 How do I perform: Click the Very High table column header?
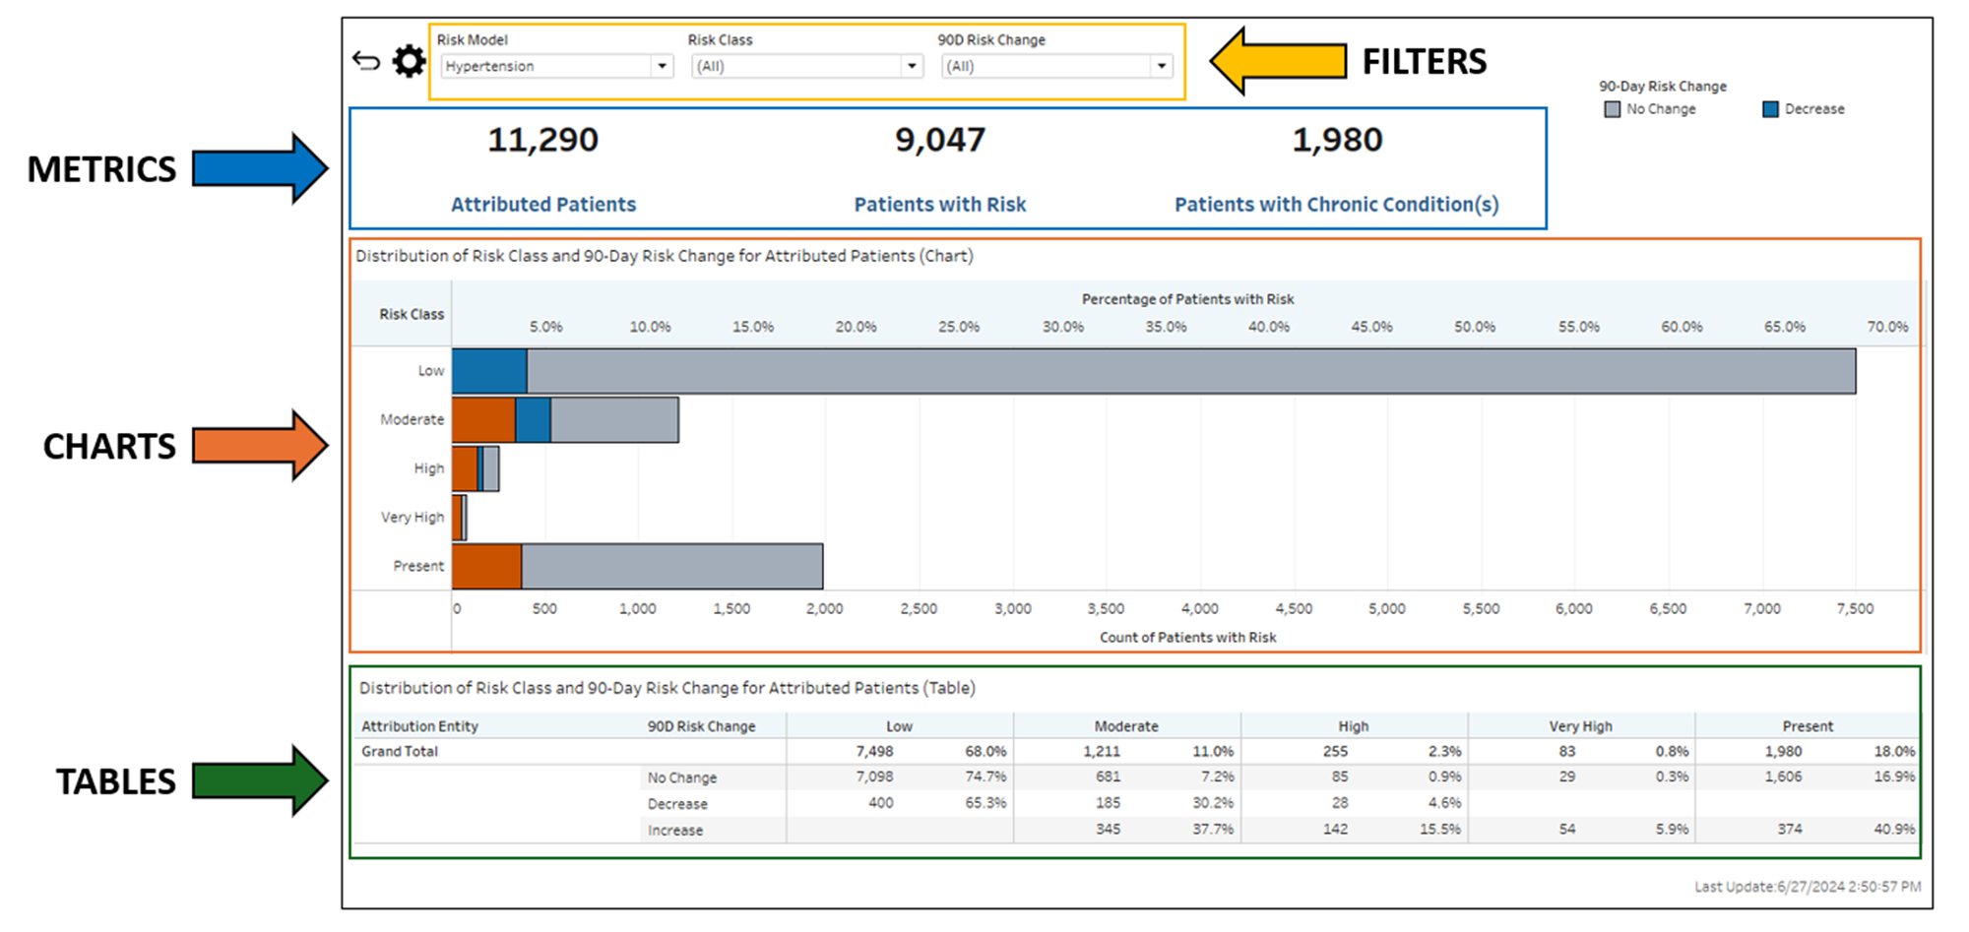coord(1580,726)
